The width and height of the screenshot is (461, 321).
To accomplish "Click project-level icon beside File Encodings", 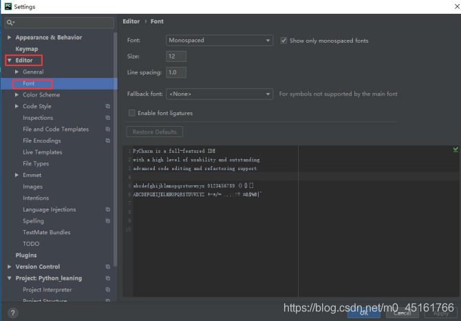I will coord(108,141).
